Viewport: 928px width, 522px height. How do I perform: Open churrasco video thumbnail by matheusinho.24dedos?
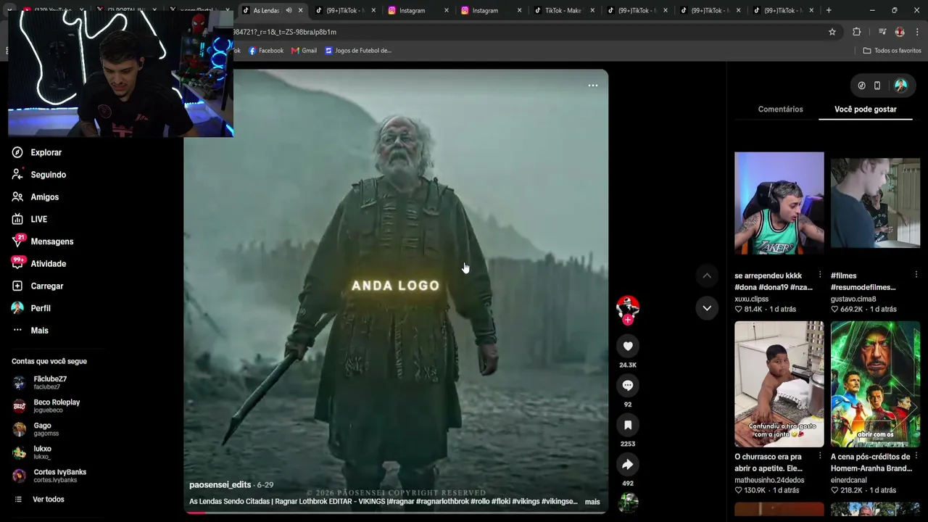779,384
